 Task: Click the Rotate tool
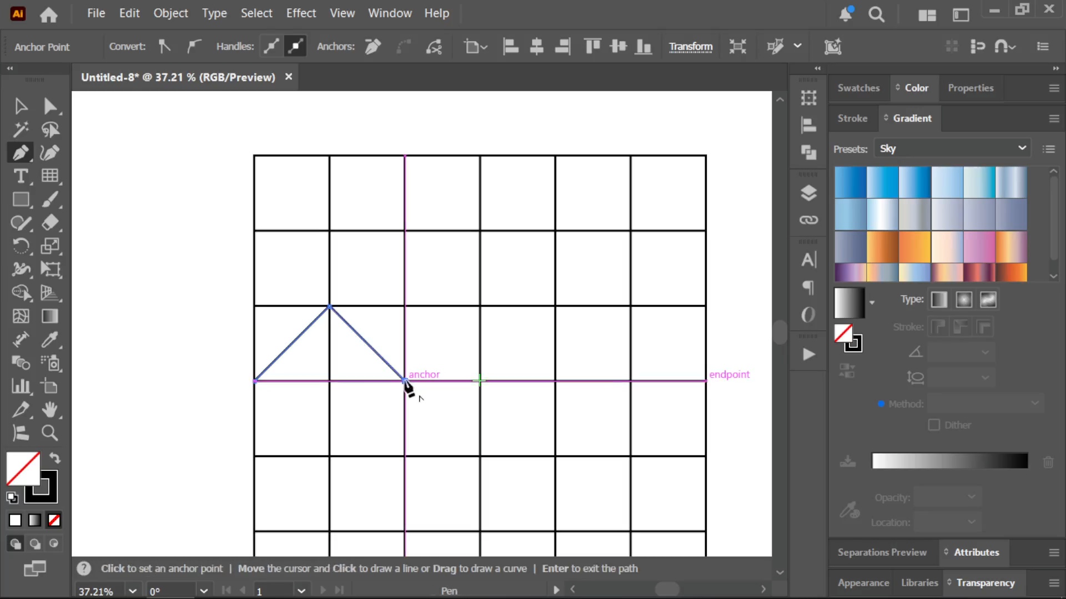pyautogui.click(x=21, y=246)
